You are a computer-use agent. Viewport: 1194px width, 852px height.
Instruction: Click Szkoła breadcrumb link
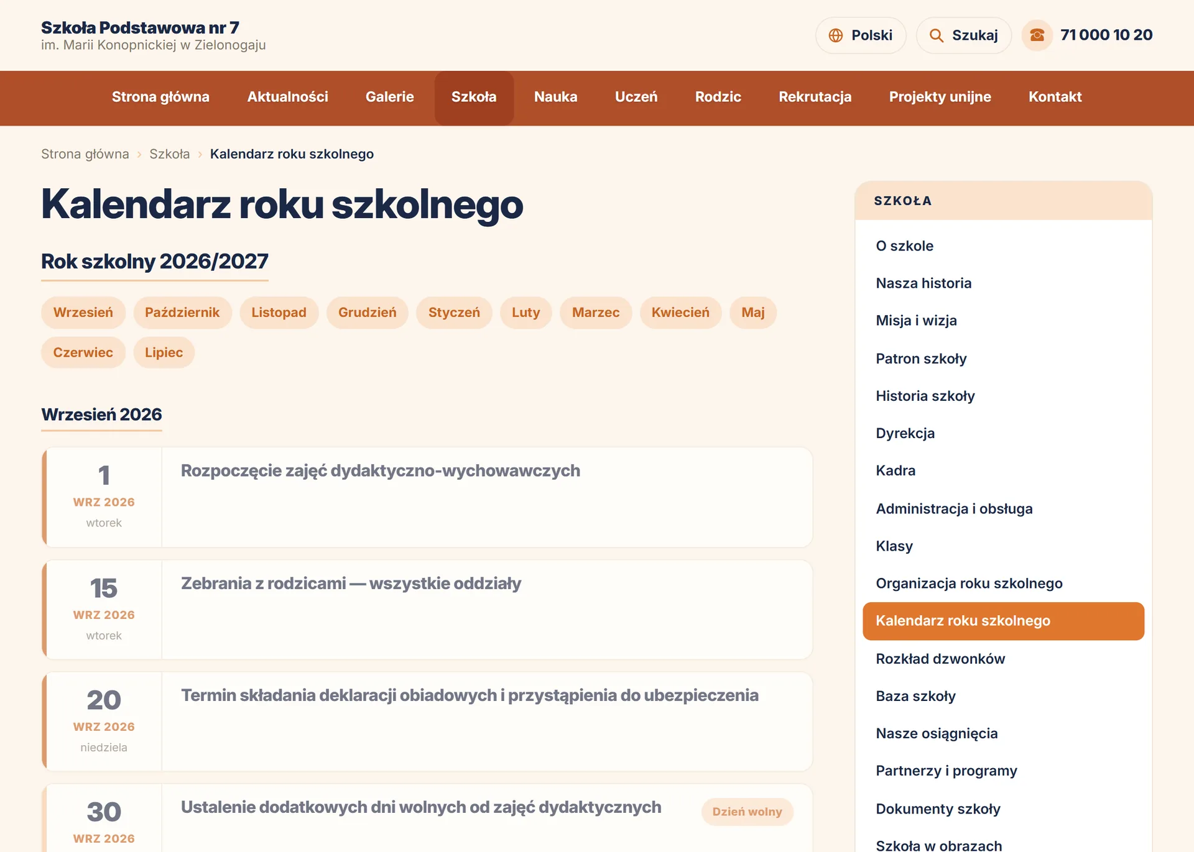(169, 154)
